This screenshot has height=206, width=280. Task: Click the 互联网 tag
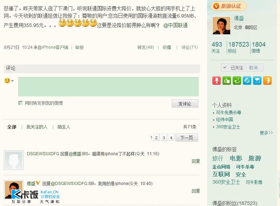(x=221, y=174)
